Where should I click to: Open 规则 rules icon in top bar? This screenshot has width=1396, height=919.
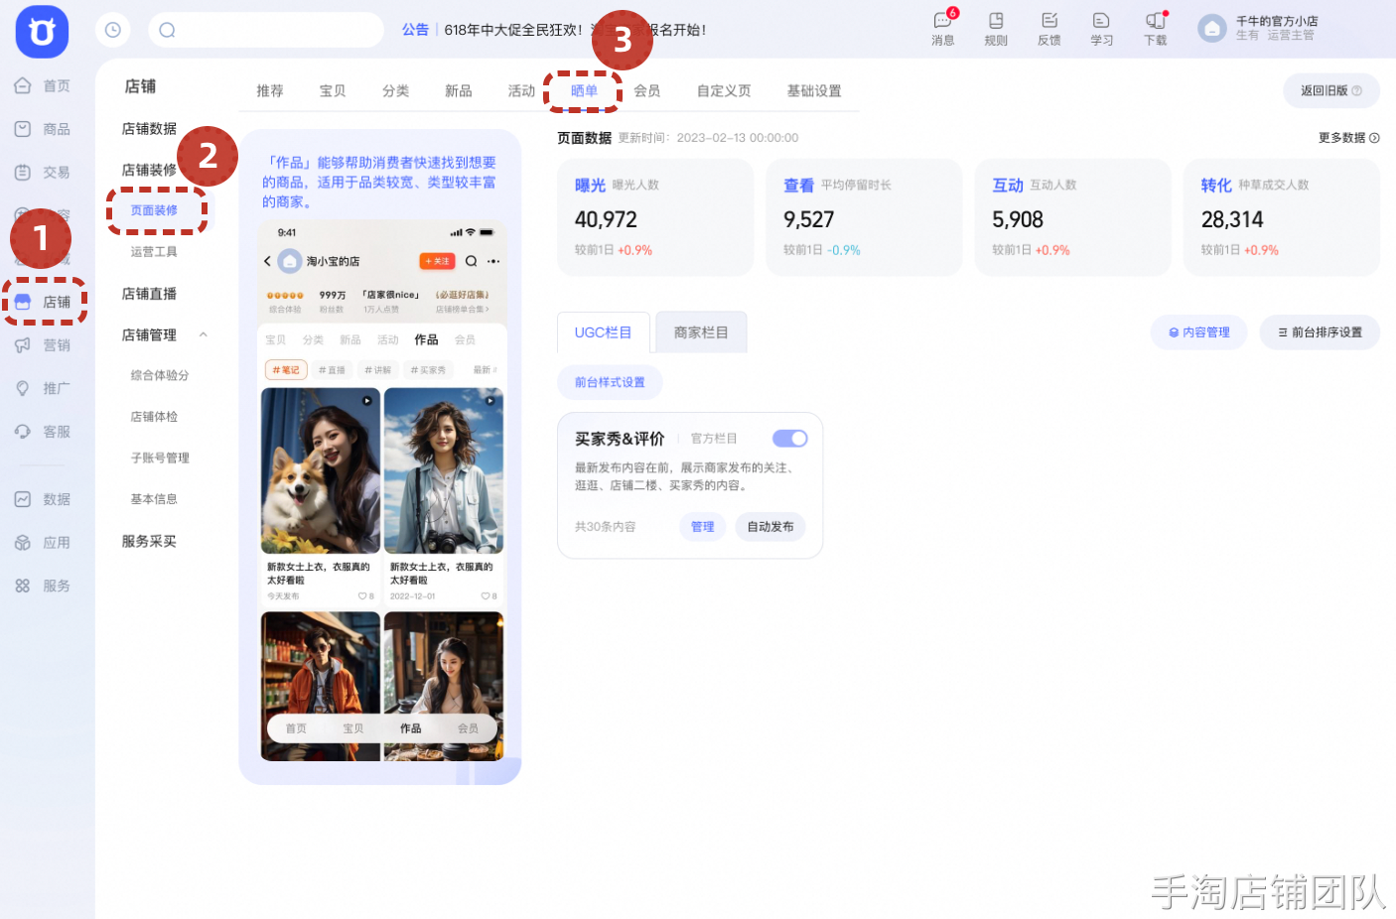tap(996, 29)
